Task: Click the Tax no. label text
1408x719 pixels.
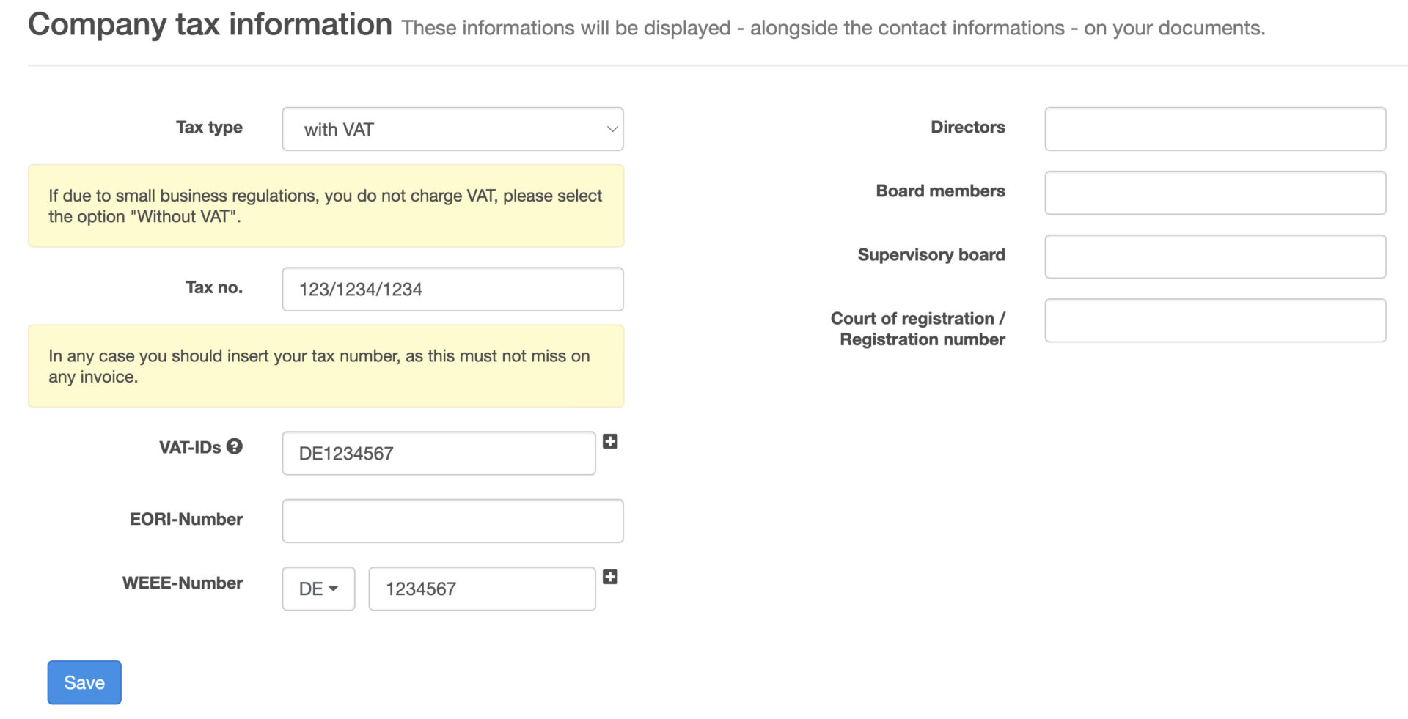Action: click(x=213, y=287)
